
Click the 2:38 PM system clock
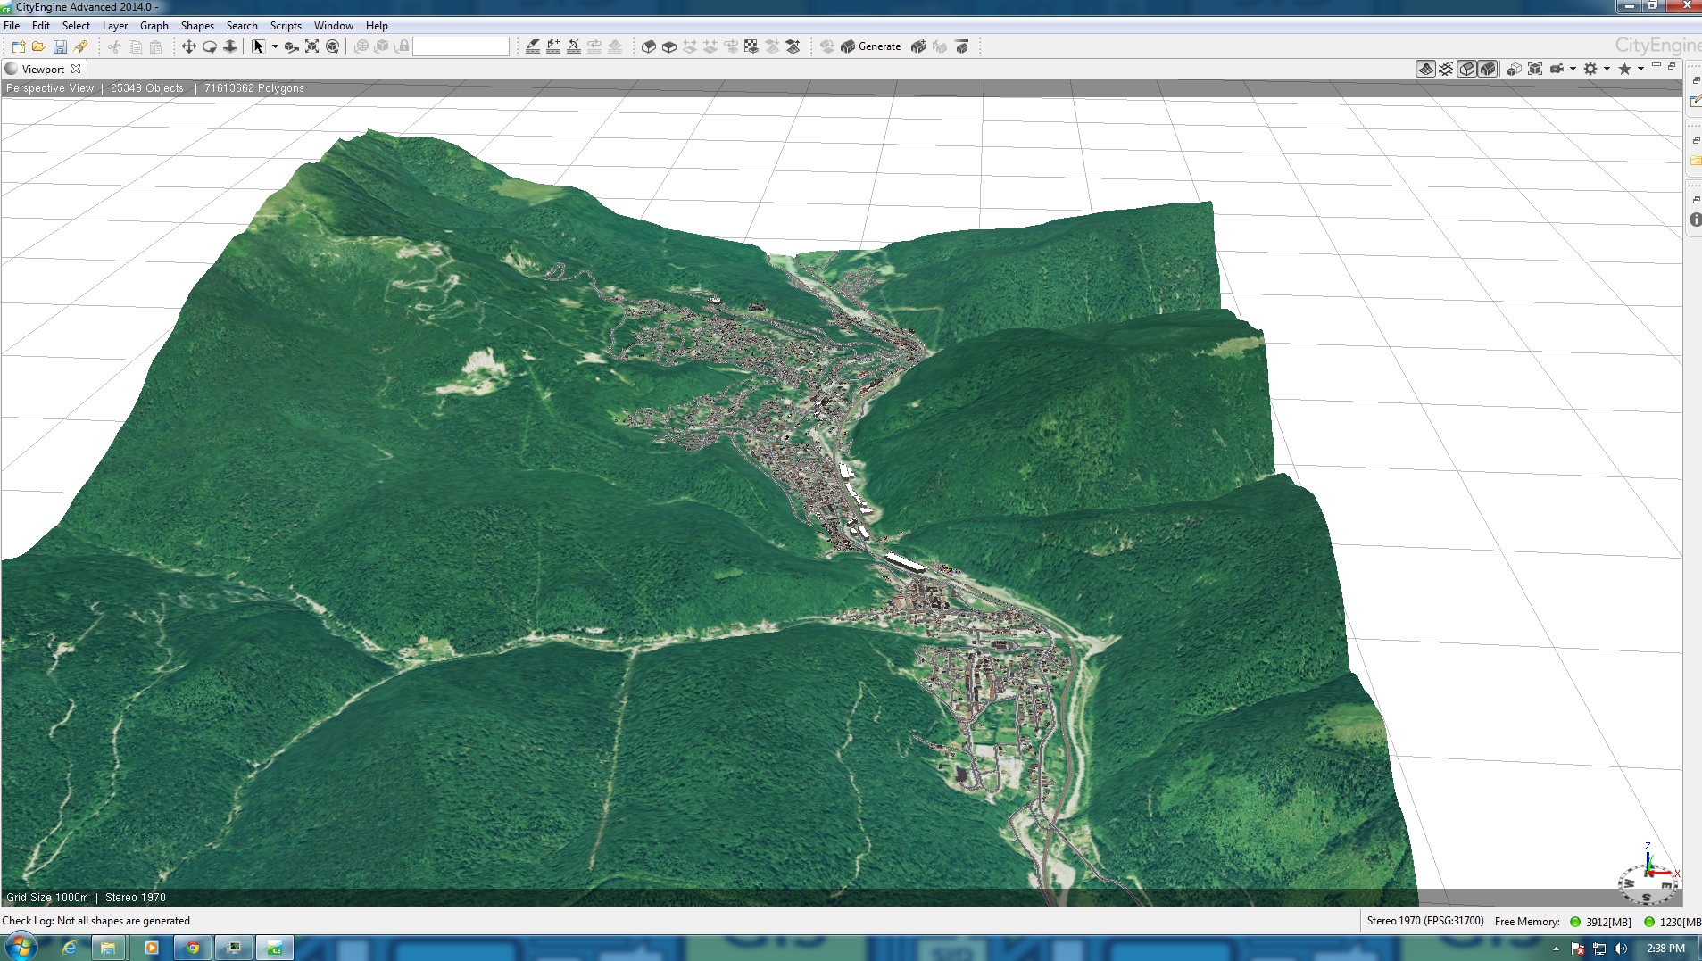coord(1665,949)
